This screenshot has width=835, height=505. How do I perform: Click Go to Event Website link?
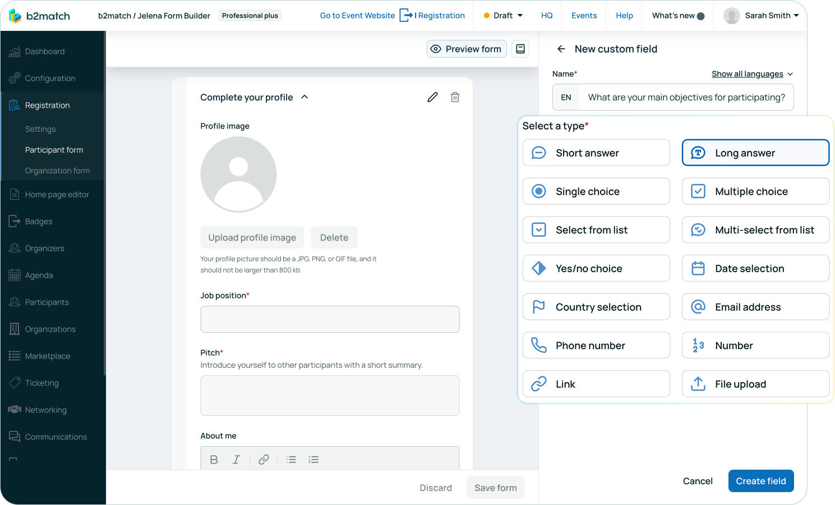click(357, 16)
